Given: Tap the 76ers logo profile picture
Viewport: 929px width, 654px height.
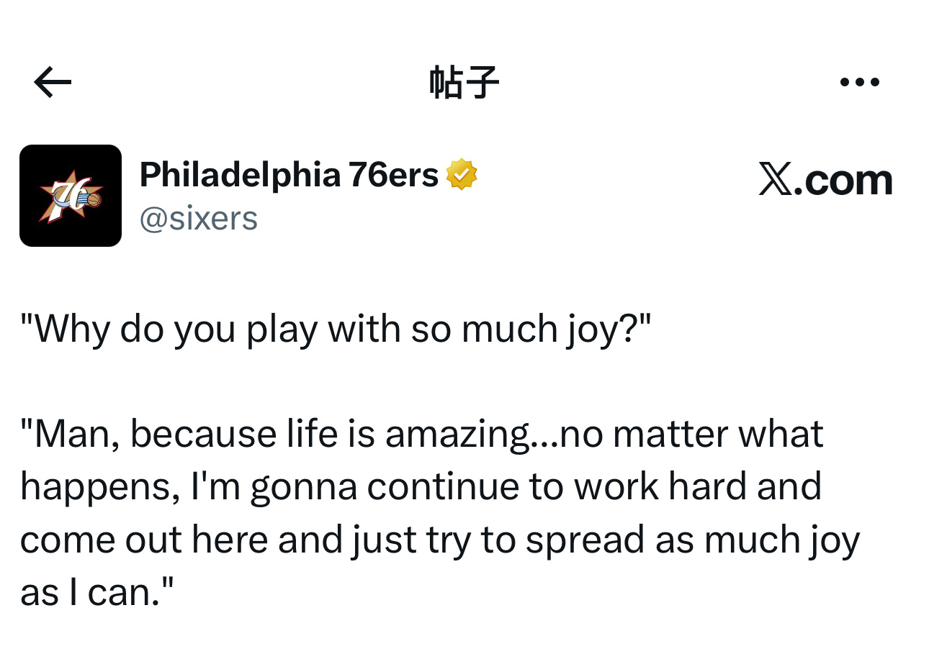Looking at the screenshot, I should click(x=71, y=196).
